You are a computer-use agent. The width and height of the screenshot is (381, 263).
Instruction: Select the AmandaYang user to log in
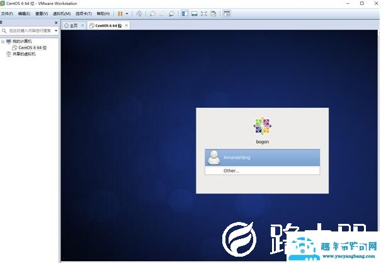262,157
